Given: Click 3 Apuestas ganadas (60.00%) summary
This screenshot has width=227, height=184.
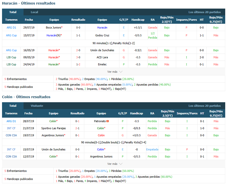Looking at the screenshot, I should [x=74, y=85].
